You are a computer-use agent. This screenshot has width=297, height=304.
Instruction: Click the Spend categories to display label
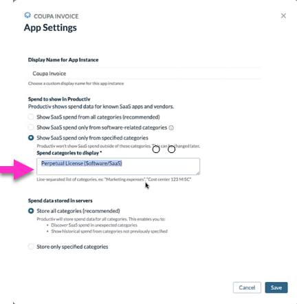69,153
